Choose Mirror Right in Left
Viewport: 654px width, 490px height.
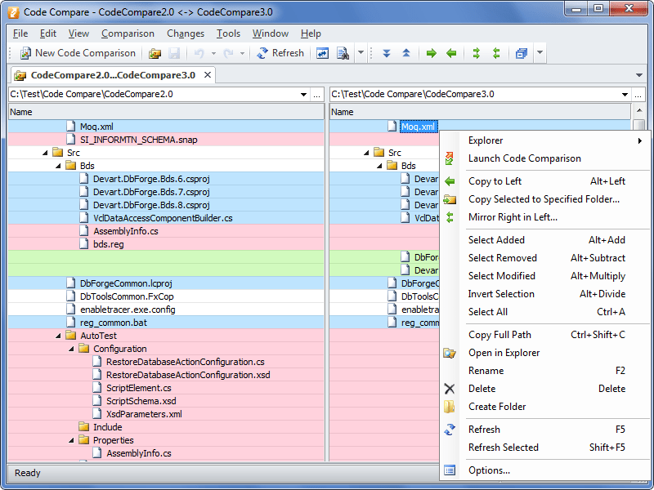(546, 217)
